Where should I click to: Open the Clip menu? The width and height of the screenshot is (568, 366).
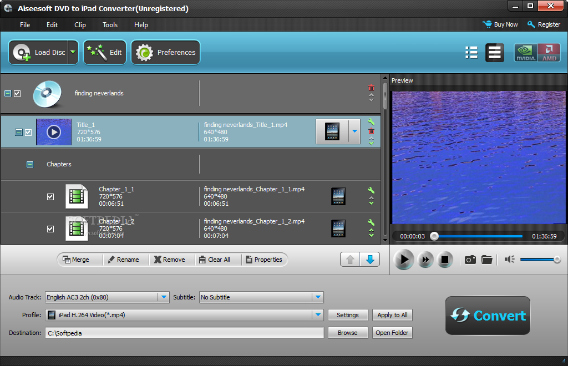pyautogui.click(x=80, y=25)
